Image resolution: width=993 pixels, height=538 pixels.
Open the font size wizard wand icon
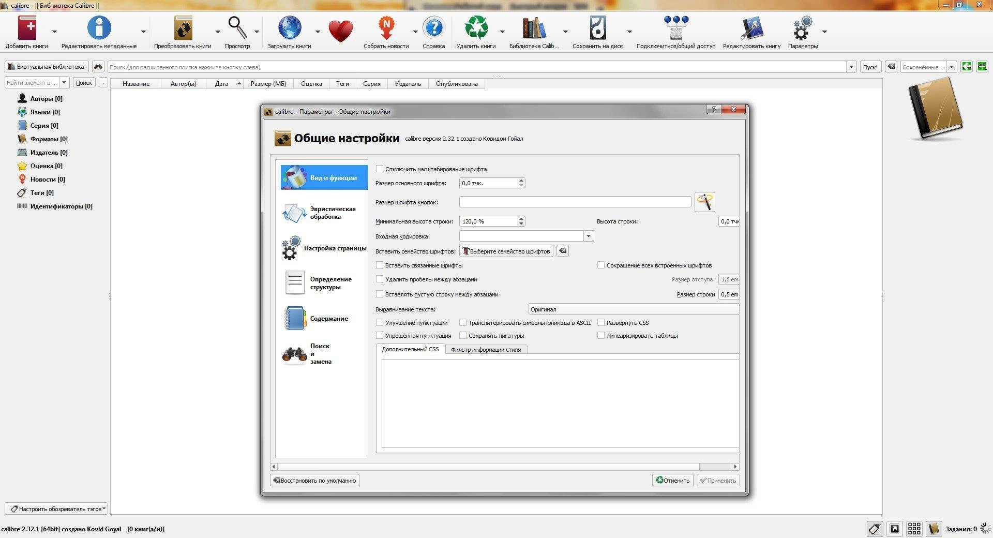704,202
